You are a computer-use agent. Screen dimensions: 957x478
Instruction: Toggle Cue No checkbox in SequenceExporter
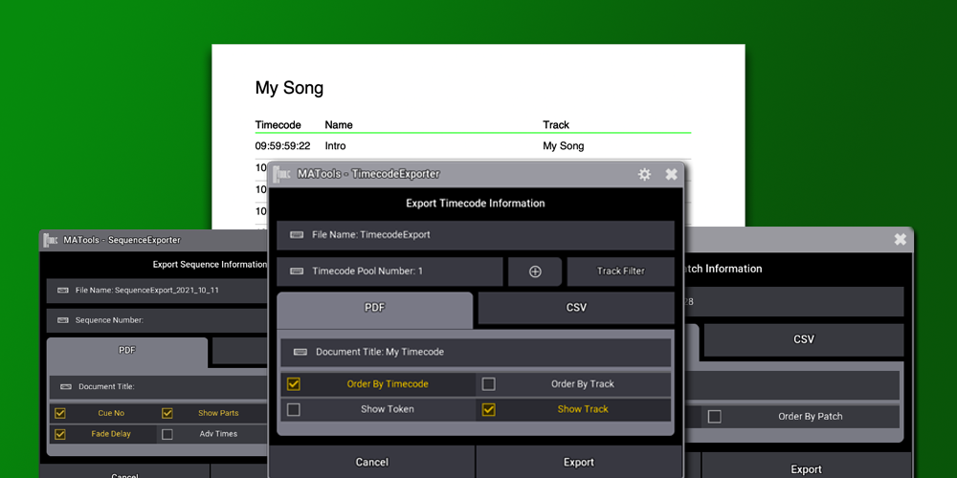[x=59, y=413]
